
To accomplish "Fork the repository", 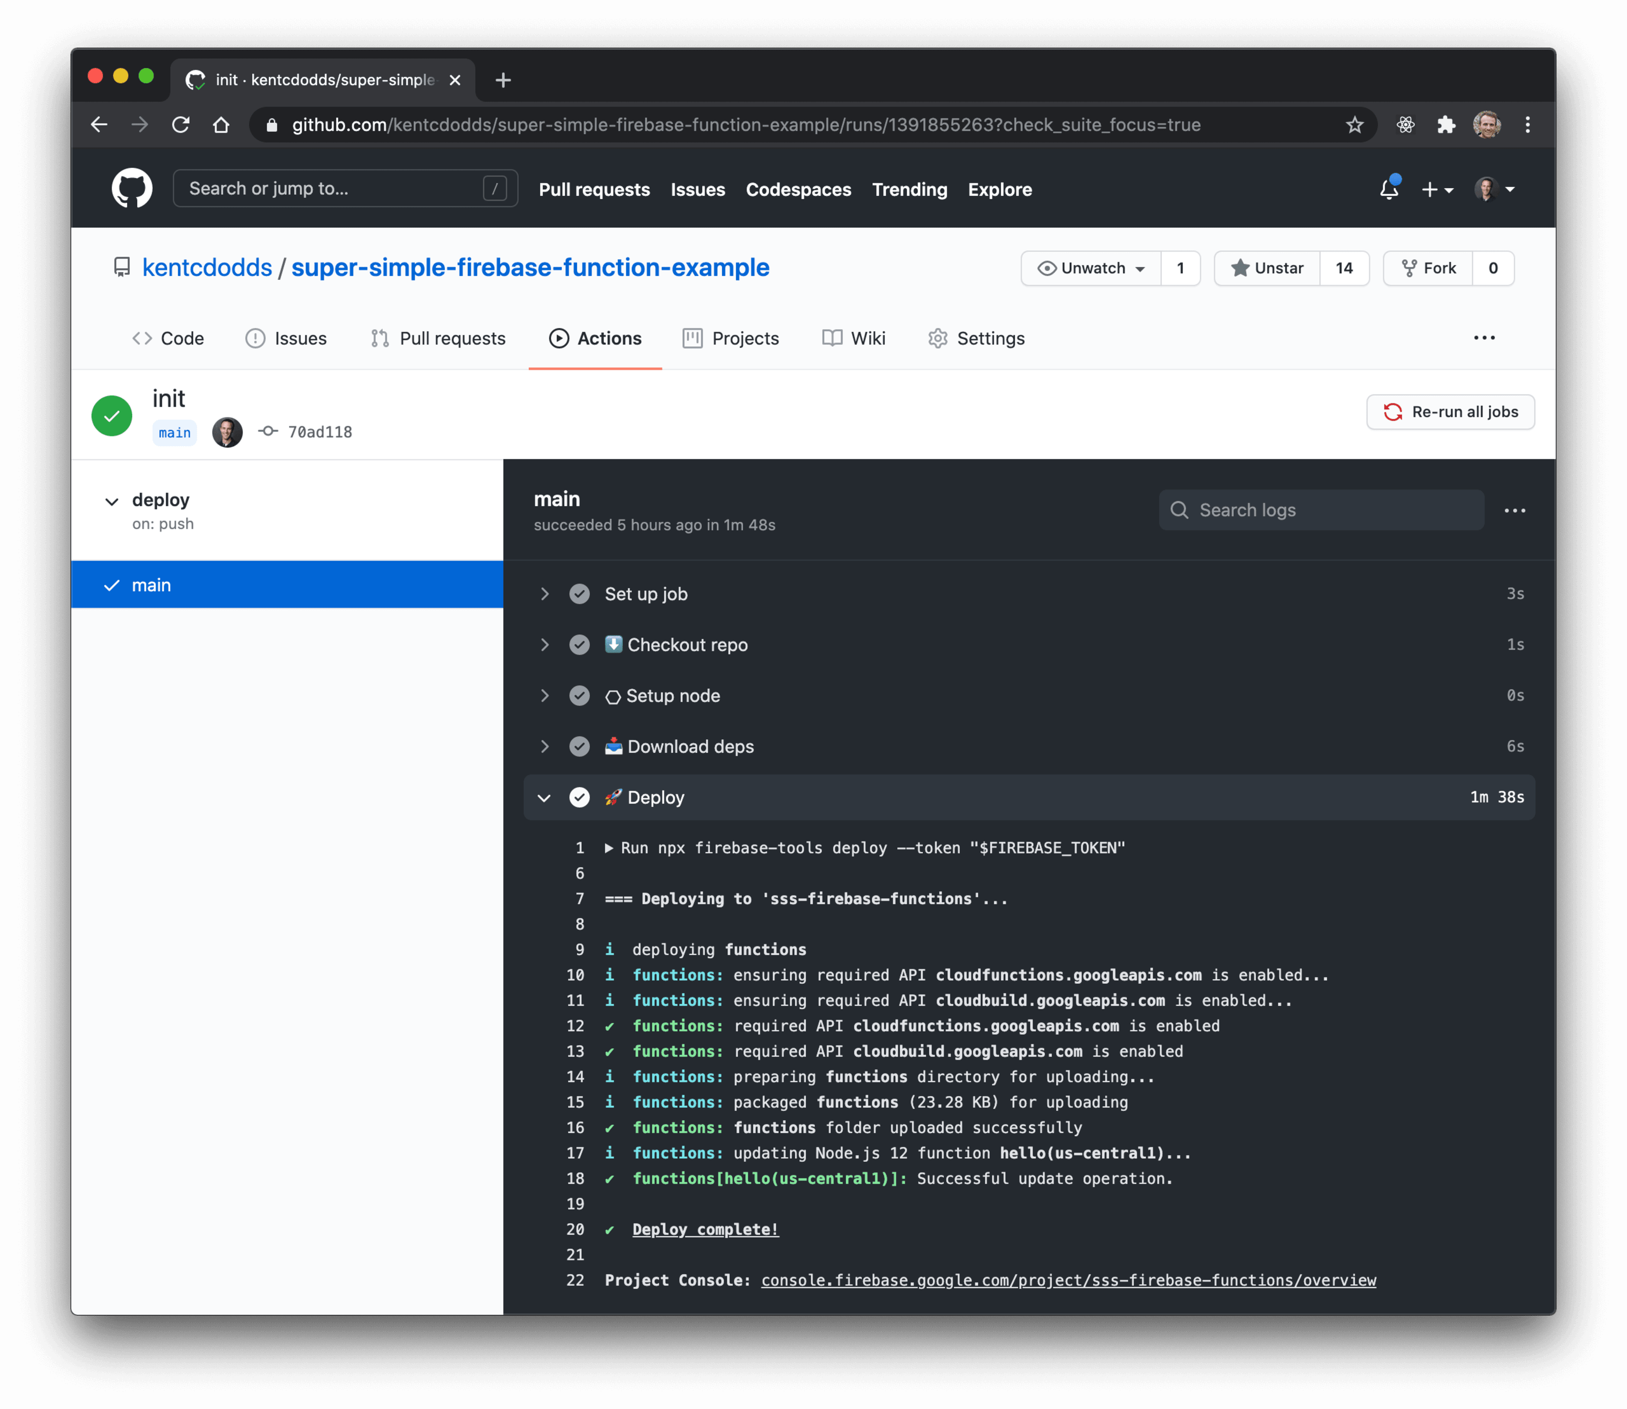I will point(1427,268).
